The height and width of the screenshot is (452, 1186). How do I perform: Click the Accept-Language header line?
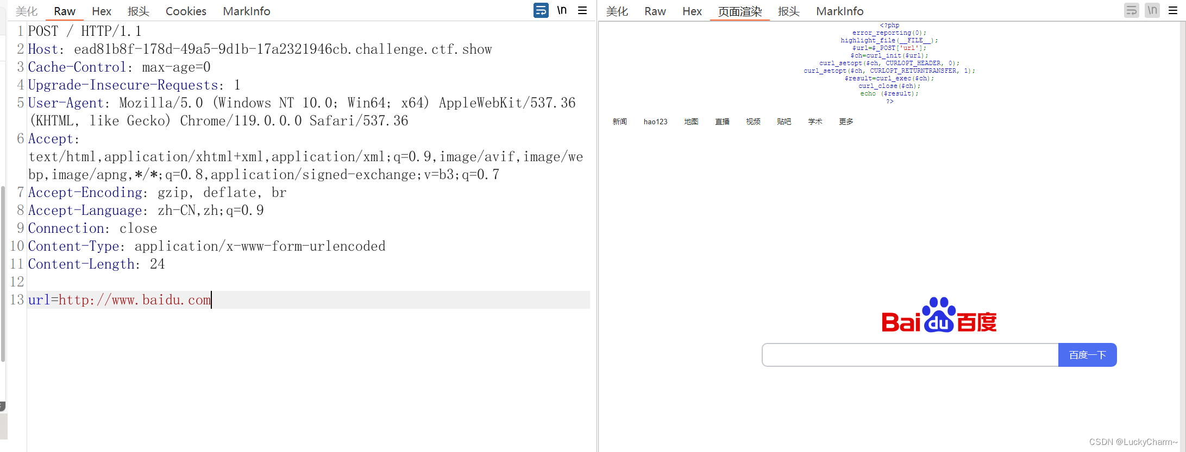[x=146, y=211]
